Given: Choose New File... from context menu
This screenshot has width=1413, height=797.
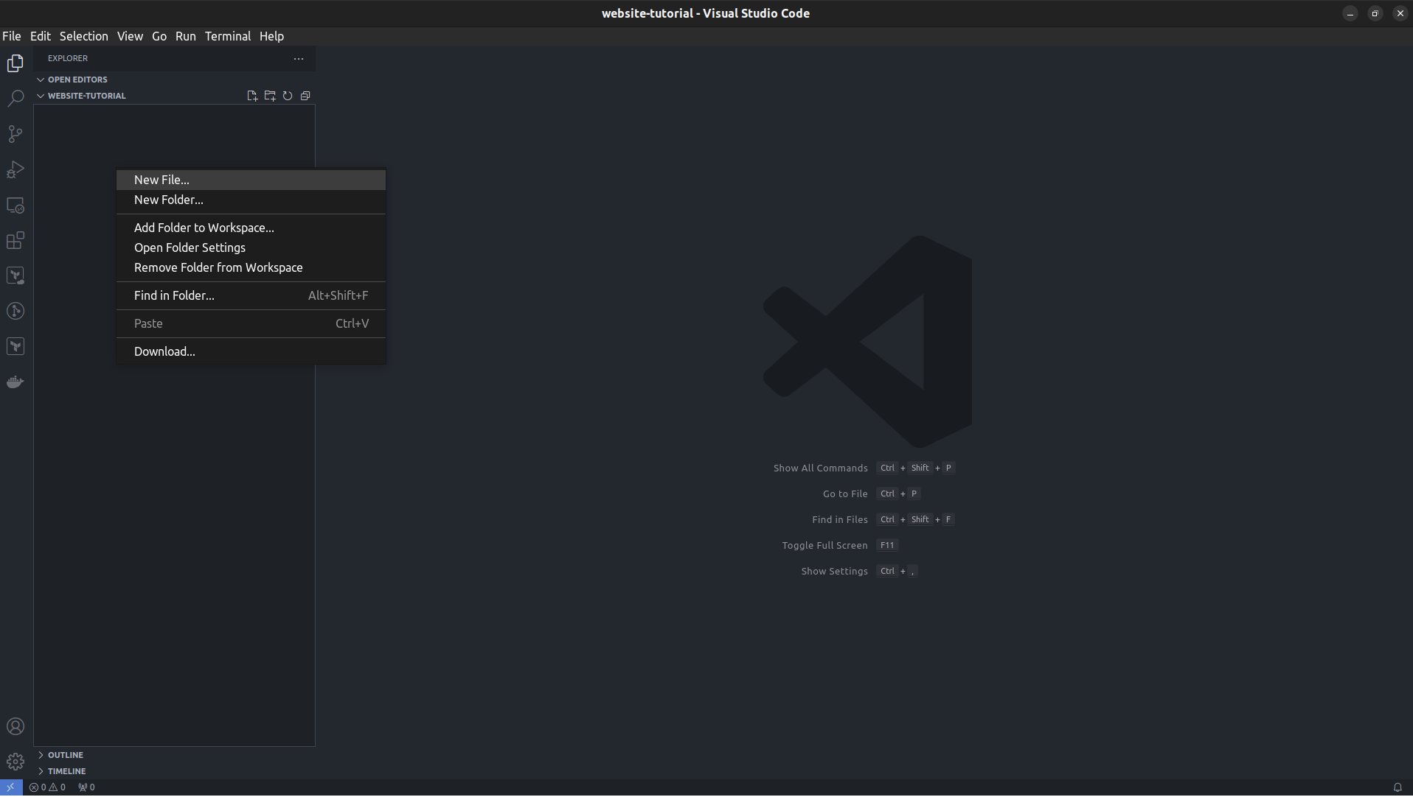Looking at the screenshot, I should click(251, 180).
